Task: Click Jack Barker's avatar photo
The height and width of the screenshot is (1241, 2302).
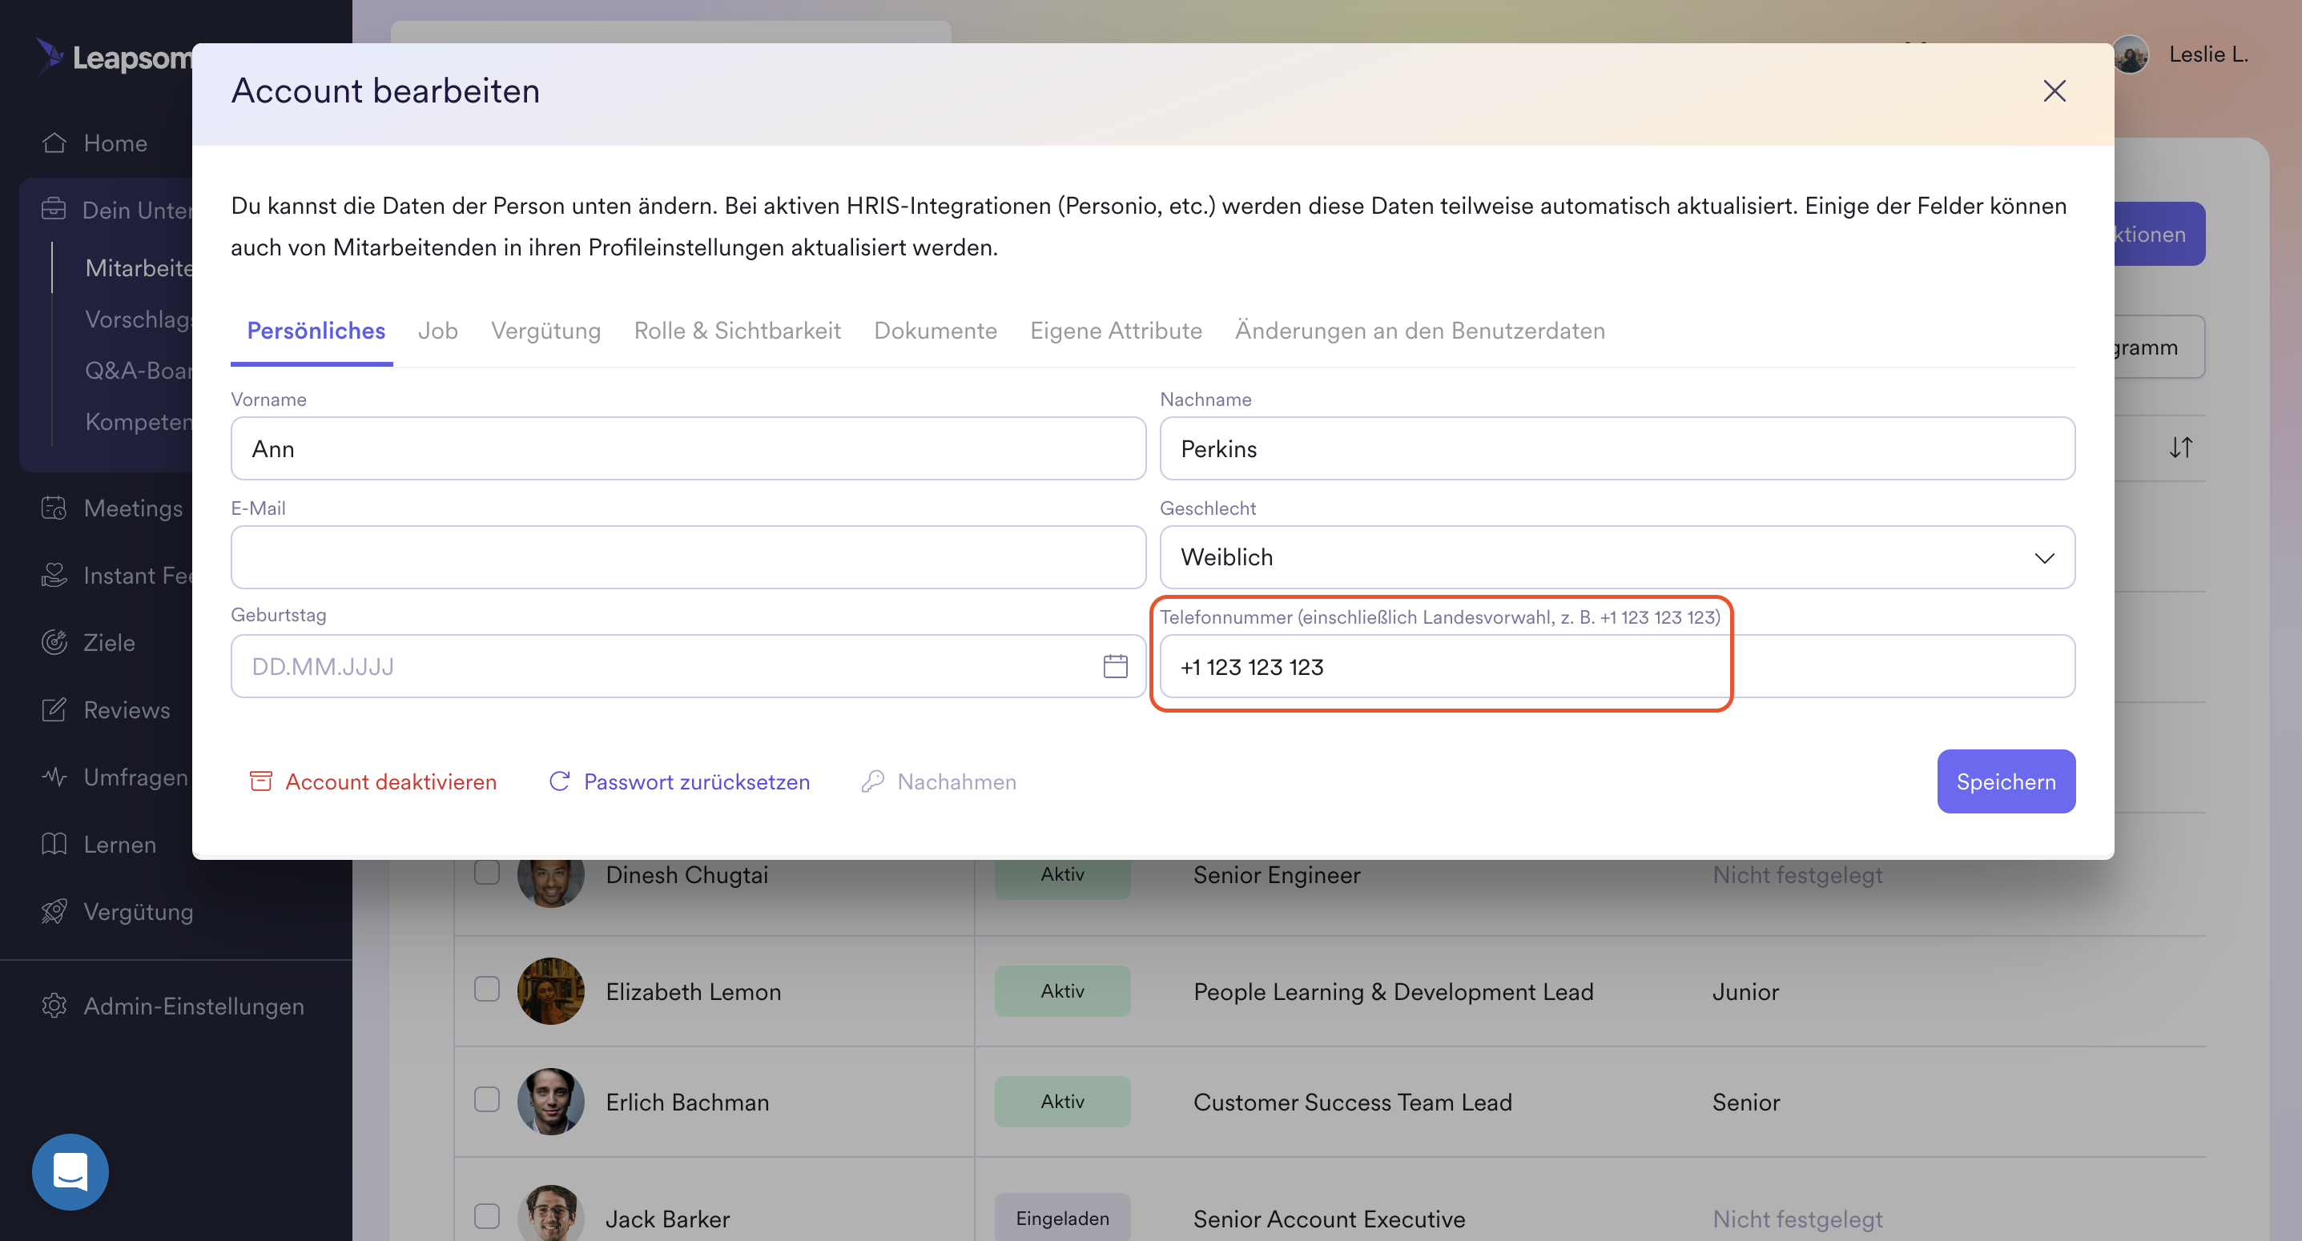Action: coord(550,1213)
